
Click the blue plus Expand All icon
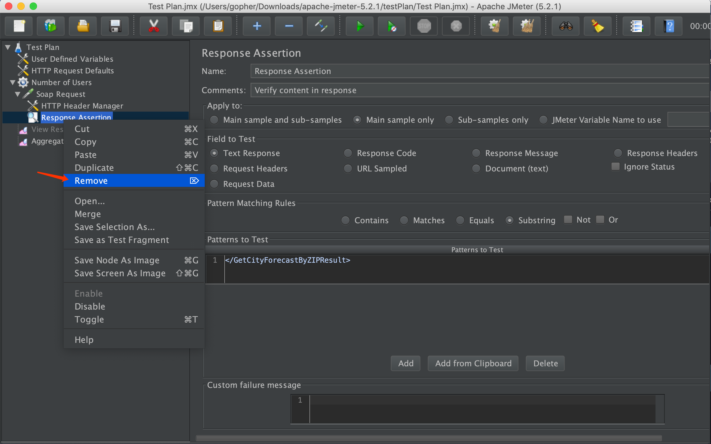(x=257, y=26)
